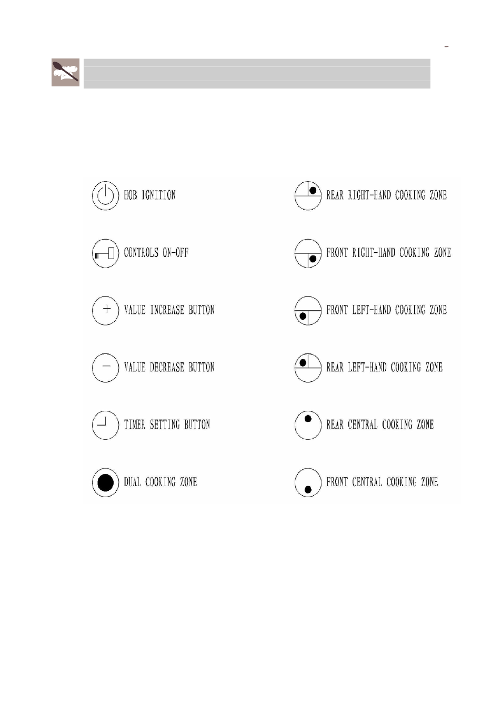Screen dimensions: 502x710
Task: Click the spoon and chef hat logo
Action: coord(65,73)
